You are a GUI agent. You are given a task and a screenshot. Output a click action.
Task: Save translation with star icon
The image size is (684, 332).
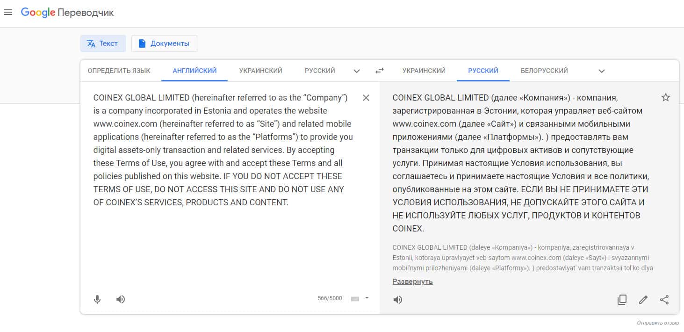pos(666,97)
